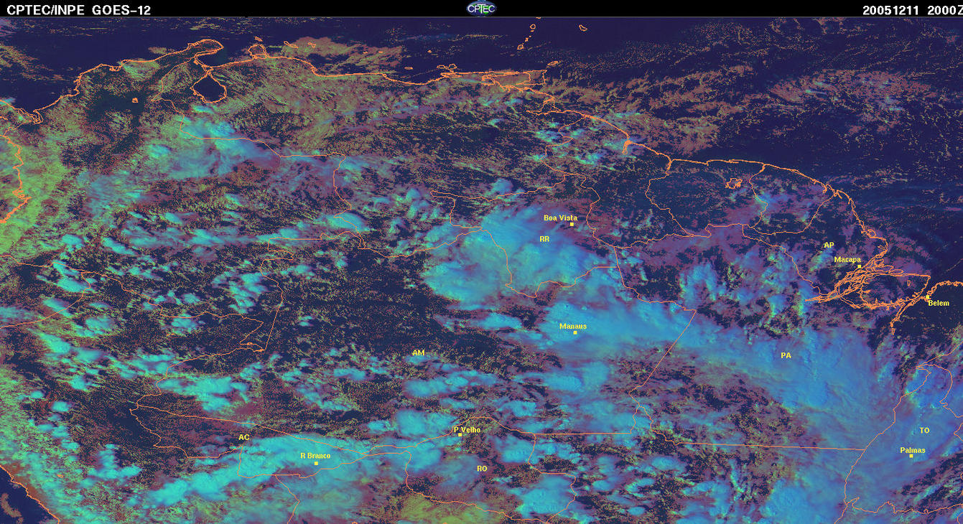This screenshot has height=524, width=963.
Task: Click the R Branco city label
Action: [x=315, y=456]
